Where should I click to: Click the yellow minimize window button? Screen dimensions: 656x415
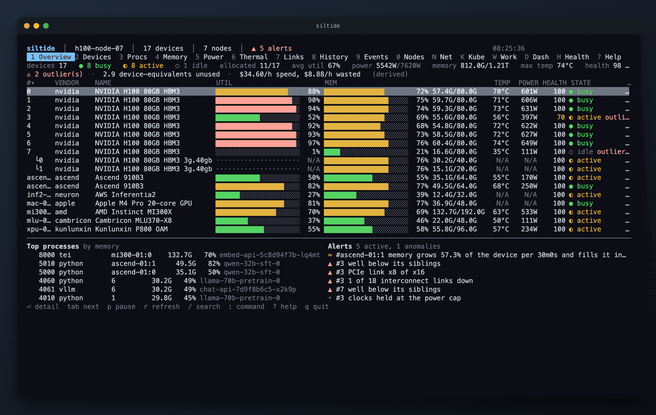(36, 26)
